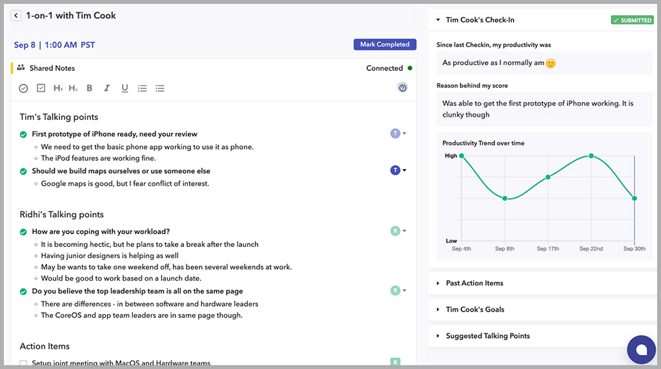Click note about basic phone app working
Screen dimensions: 661x369
click(x=147, y=147)
